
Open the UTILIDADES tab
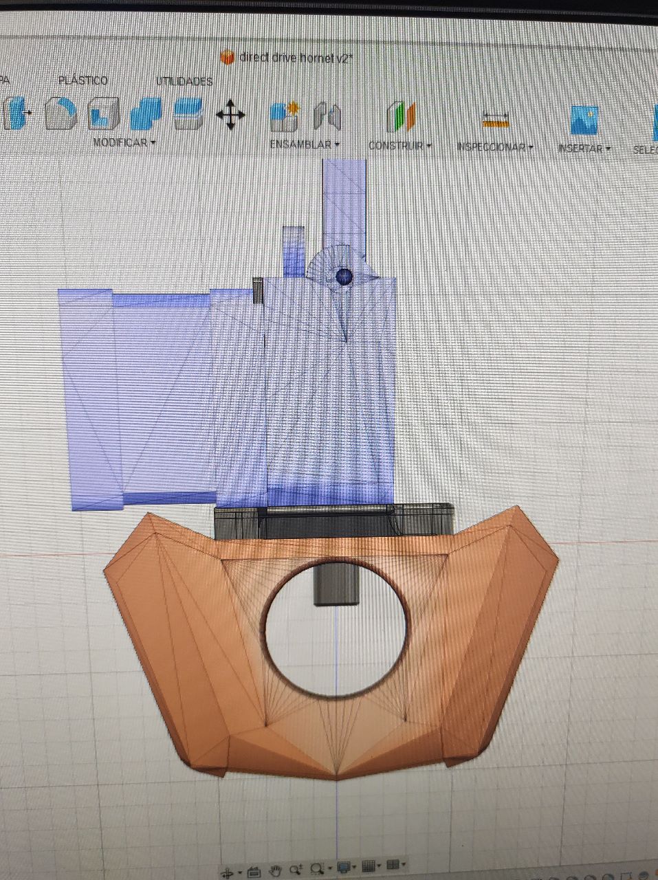(184, 81)
